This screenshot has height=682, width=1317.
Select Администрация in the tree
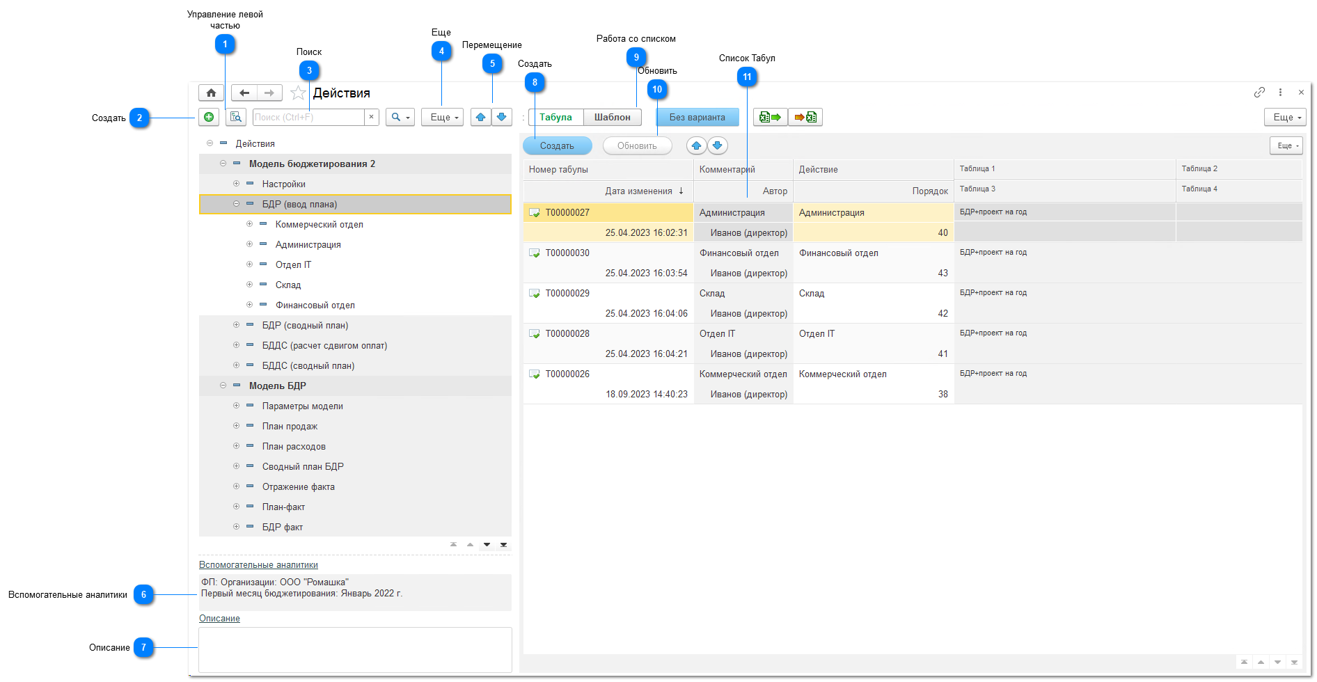coord(308,244)
